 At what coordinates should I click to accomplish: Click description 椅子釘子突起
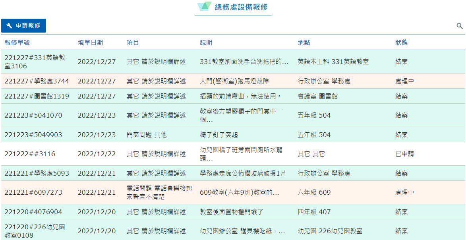(219, 135)
